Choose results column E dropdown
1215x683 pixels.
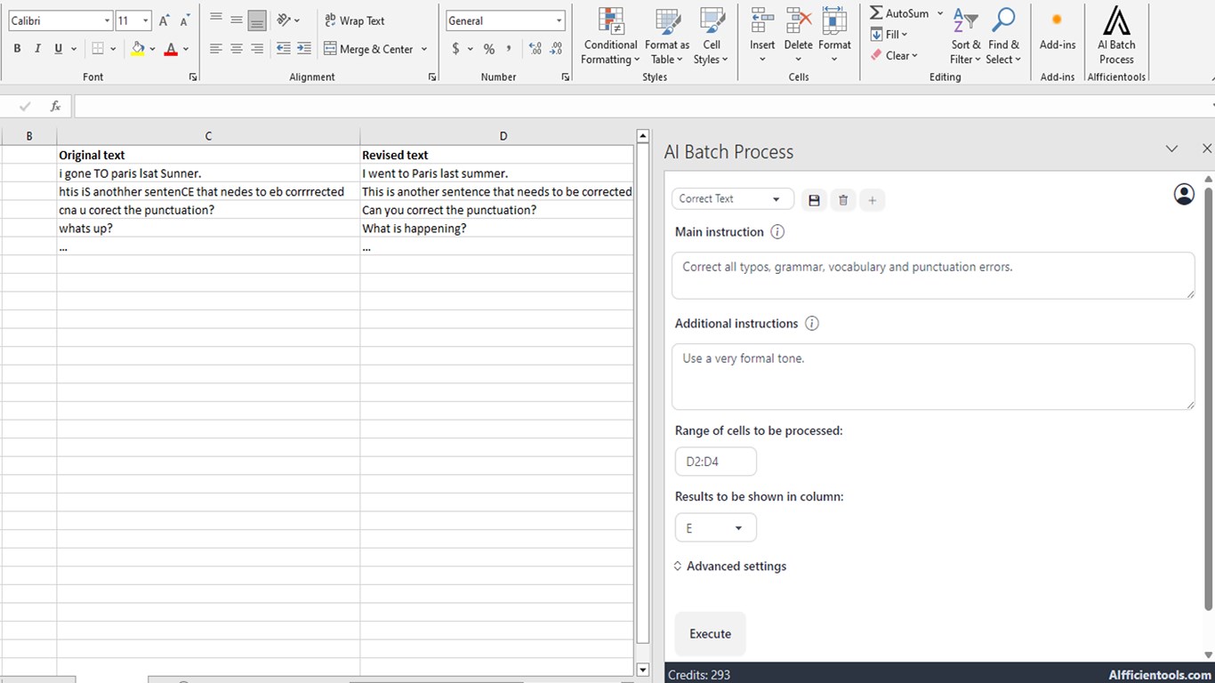715,528
